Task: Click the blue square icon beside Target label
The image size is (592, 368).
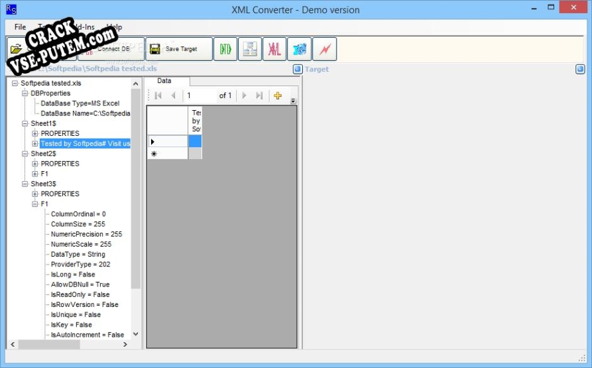Action: coord(298,69)
